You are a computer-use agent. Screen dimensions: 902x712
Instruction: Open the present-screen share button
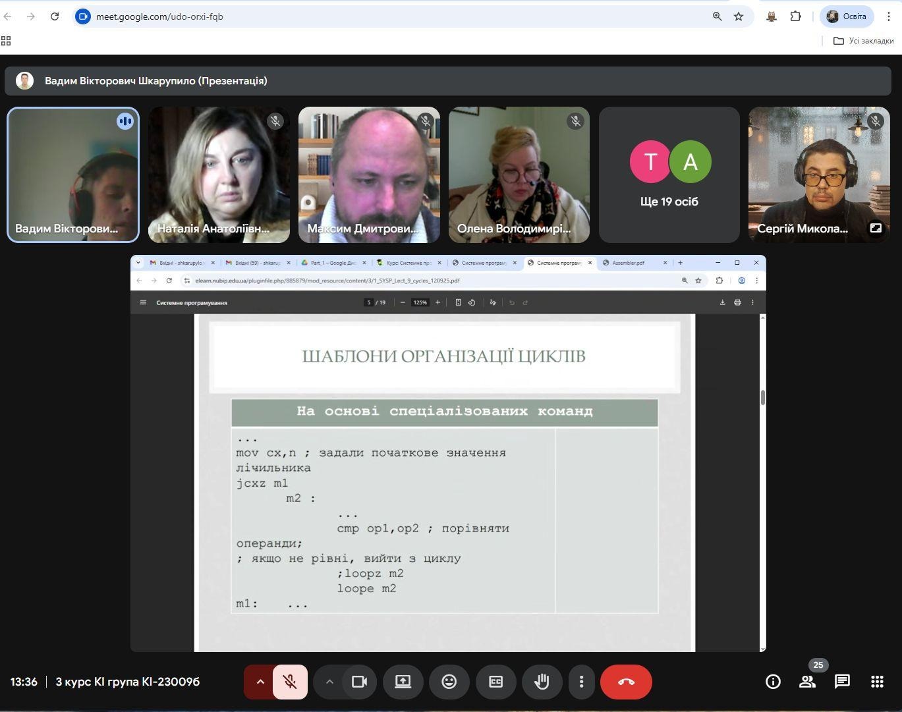(x=403, y=682)
